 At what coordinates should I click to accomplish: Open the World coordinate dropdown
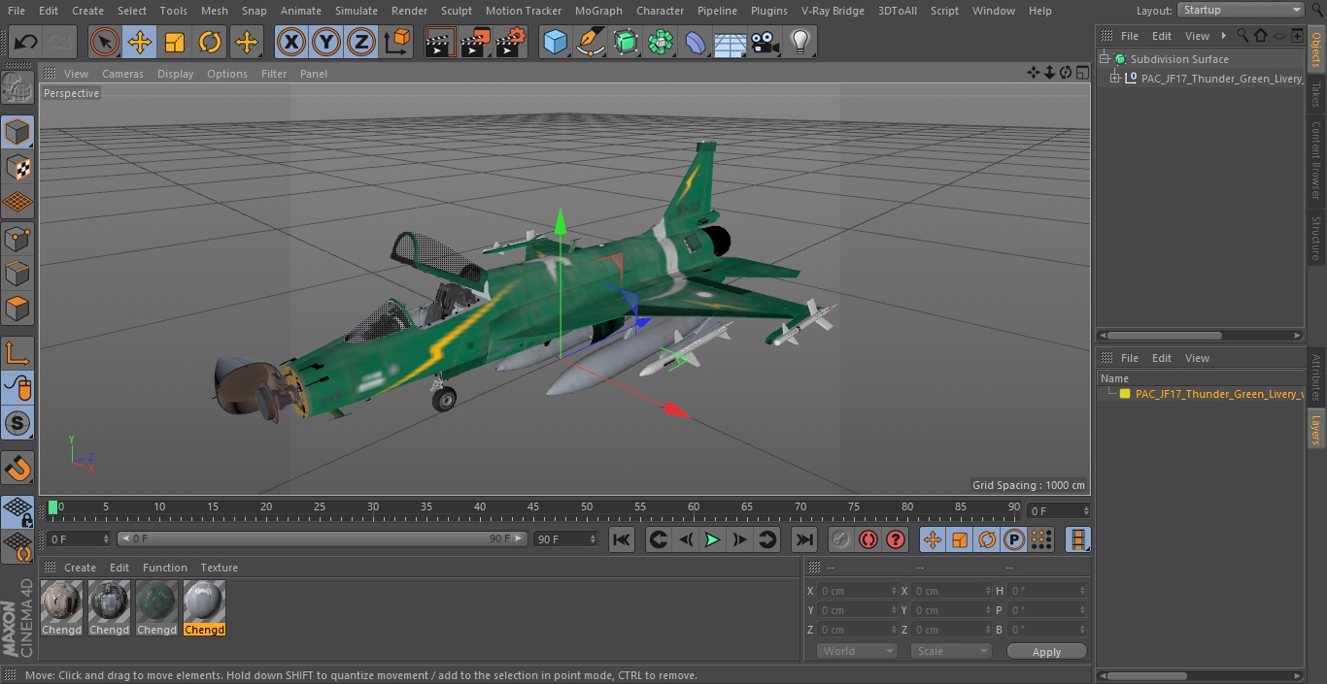(x=856, y=651)
